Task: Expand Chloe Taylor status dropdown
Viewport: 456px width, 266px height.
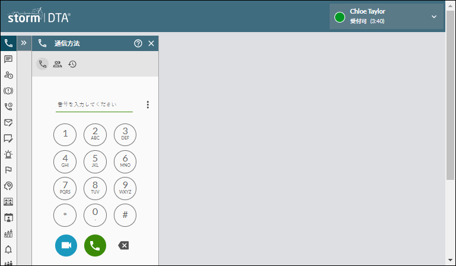Action: [434, 17]
